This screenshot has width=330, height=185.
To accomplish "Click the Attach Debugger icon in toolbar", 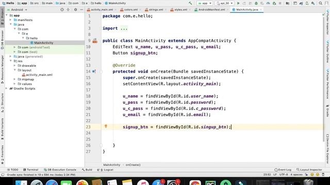I will tap(274, 3).
